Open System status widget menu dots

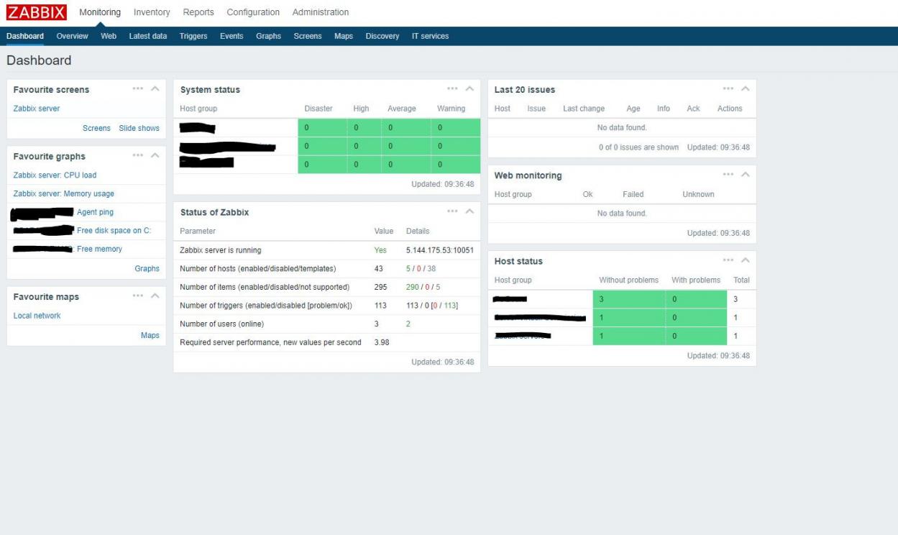pos(452,89)
